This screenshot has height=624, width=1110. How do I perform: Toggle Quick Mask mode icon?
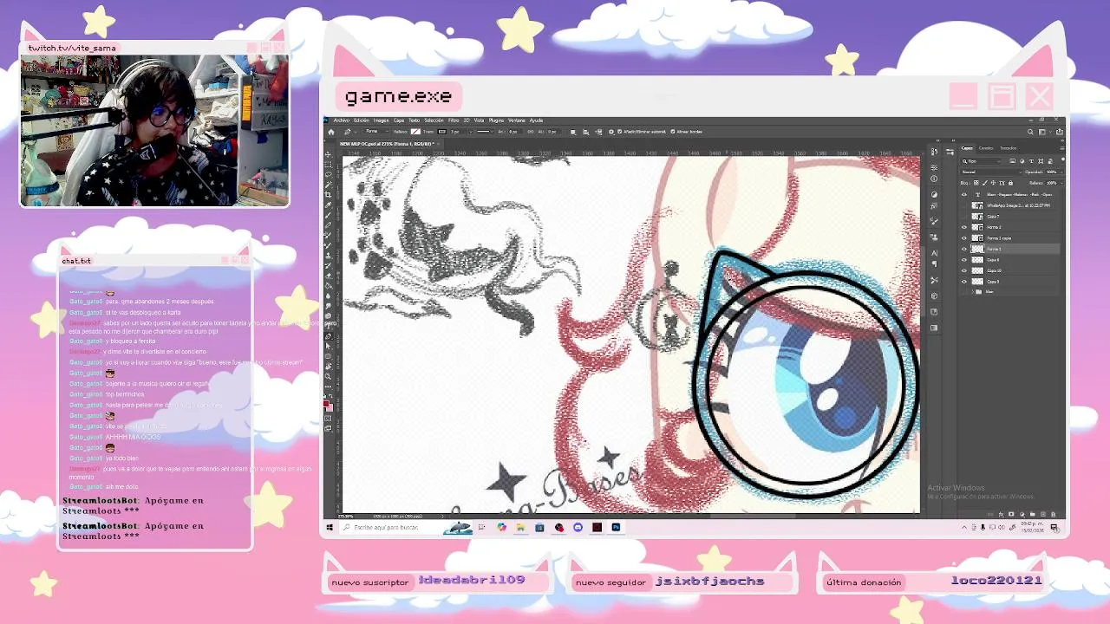click(328, 418)
